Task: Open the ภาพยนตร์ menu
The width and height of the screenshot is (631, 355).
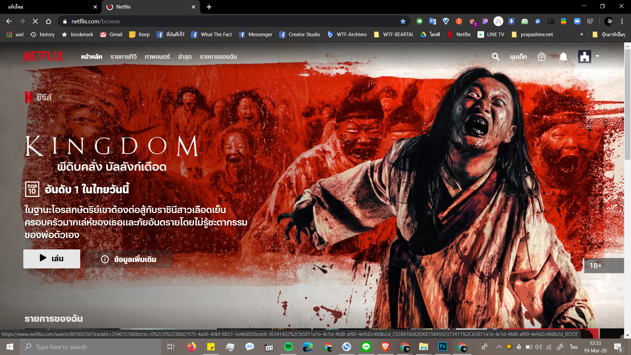Action: click(x=157, y=57)
